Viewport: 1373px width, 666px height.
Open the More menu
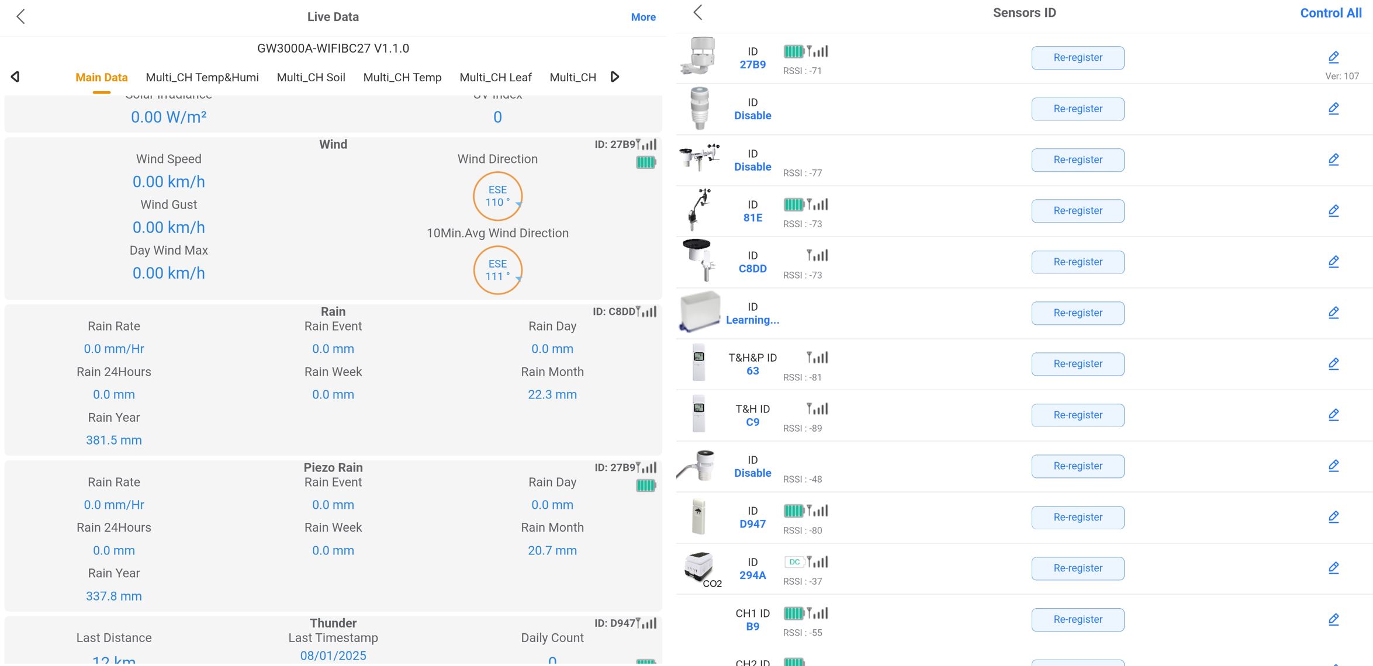643,17
